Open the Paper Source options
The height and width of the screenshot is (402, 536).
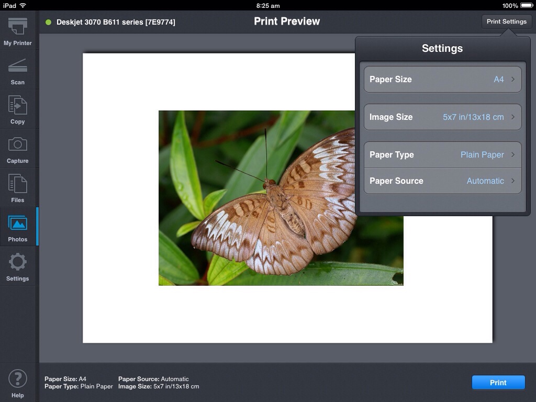[442, 181]
